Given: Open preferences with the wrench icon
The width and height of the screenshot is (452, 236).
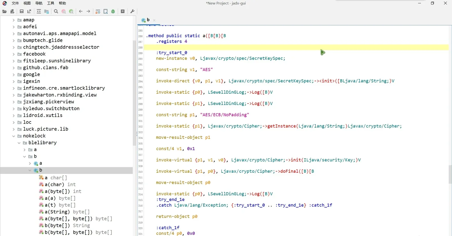Looking at the screenshot, I should (x=132, y=12).
